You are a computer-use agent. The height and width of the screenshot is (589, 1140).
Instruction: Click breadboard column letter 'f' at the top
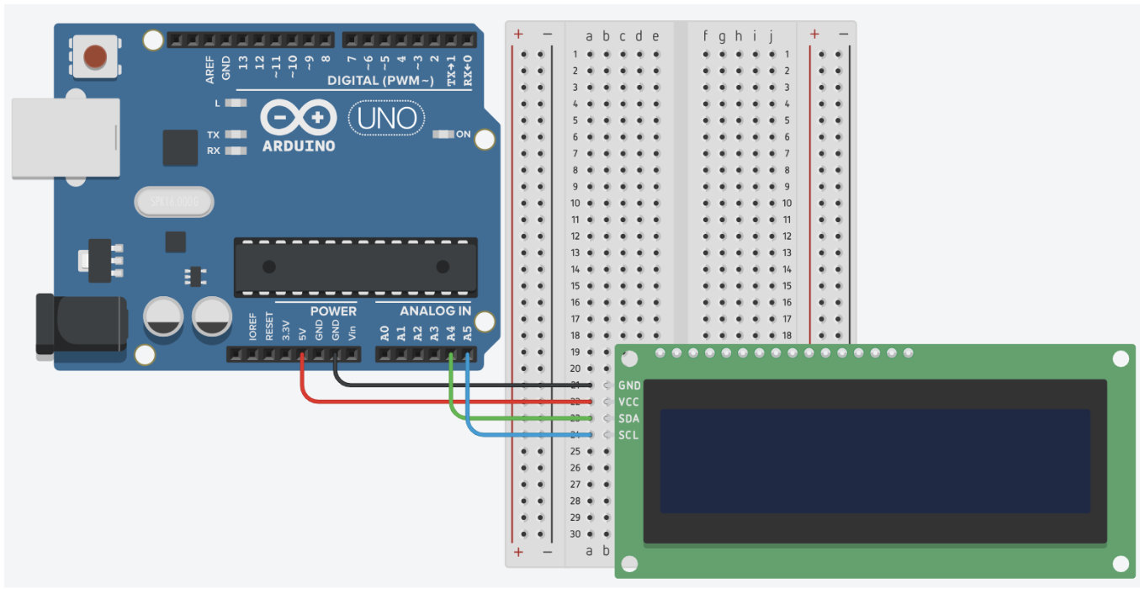[705, 35]
